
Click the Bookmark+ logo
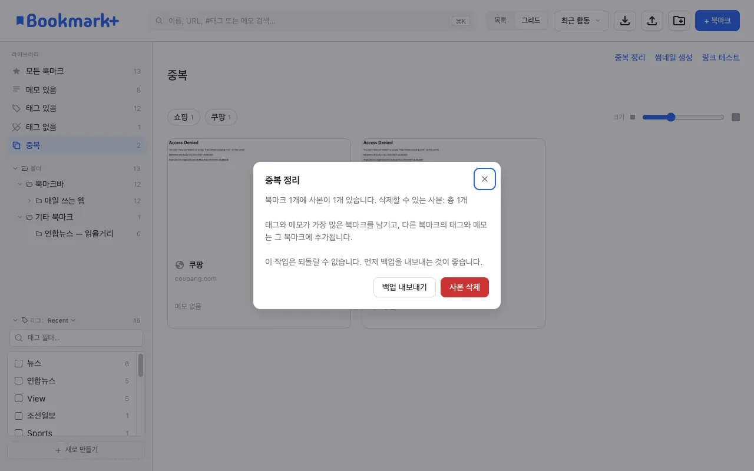68,21
